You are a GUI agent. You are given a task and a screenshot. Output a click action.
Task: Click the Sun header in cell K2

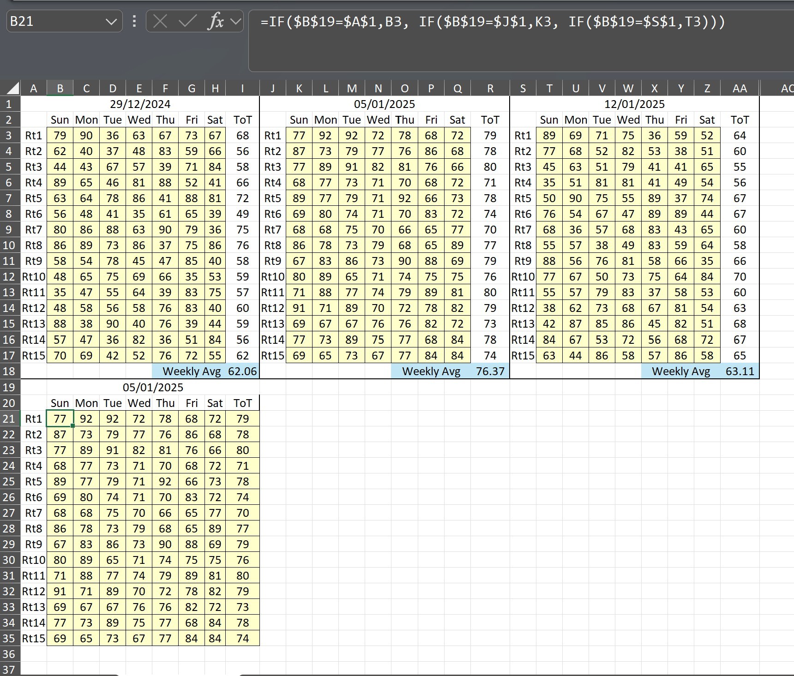pyautogui.click(x=299, y=120)
